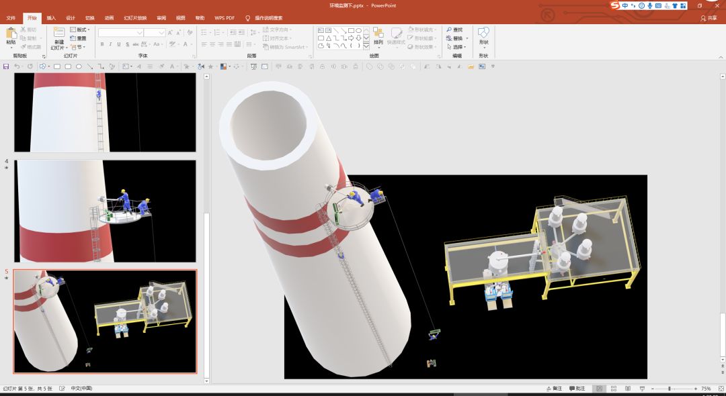Screen dimensions: 726x396
Task: Click the New Slide (新建幻灯片) icon
Action: point(58,33)
